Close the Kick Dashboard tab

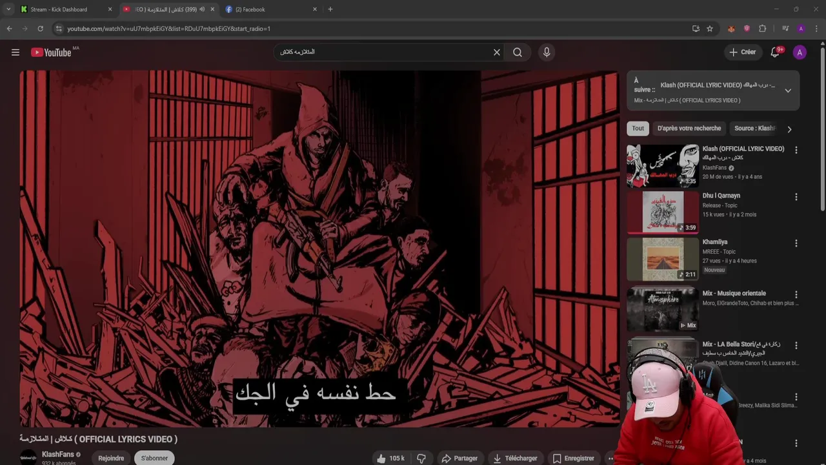(x=110, y=9)
